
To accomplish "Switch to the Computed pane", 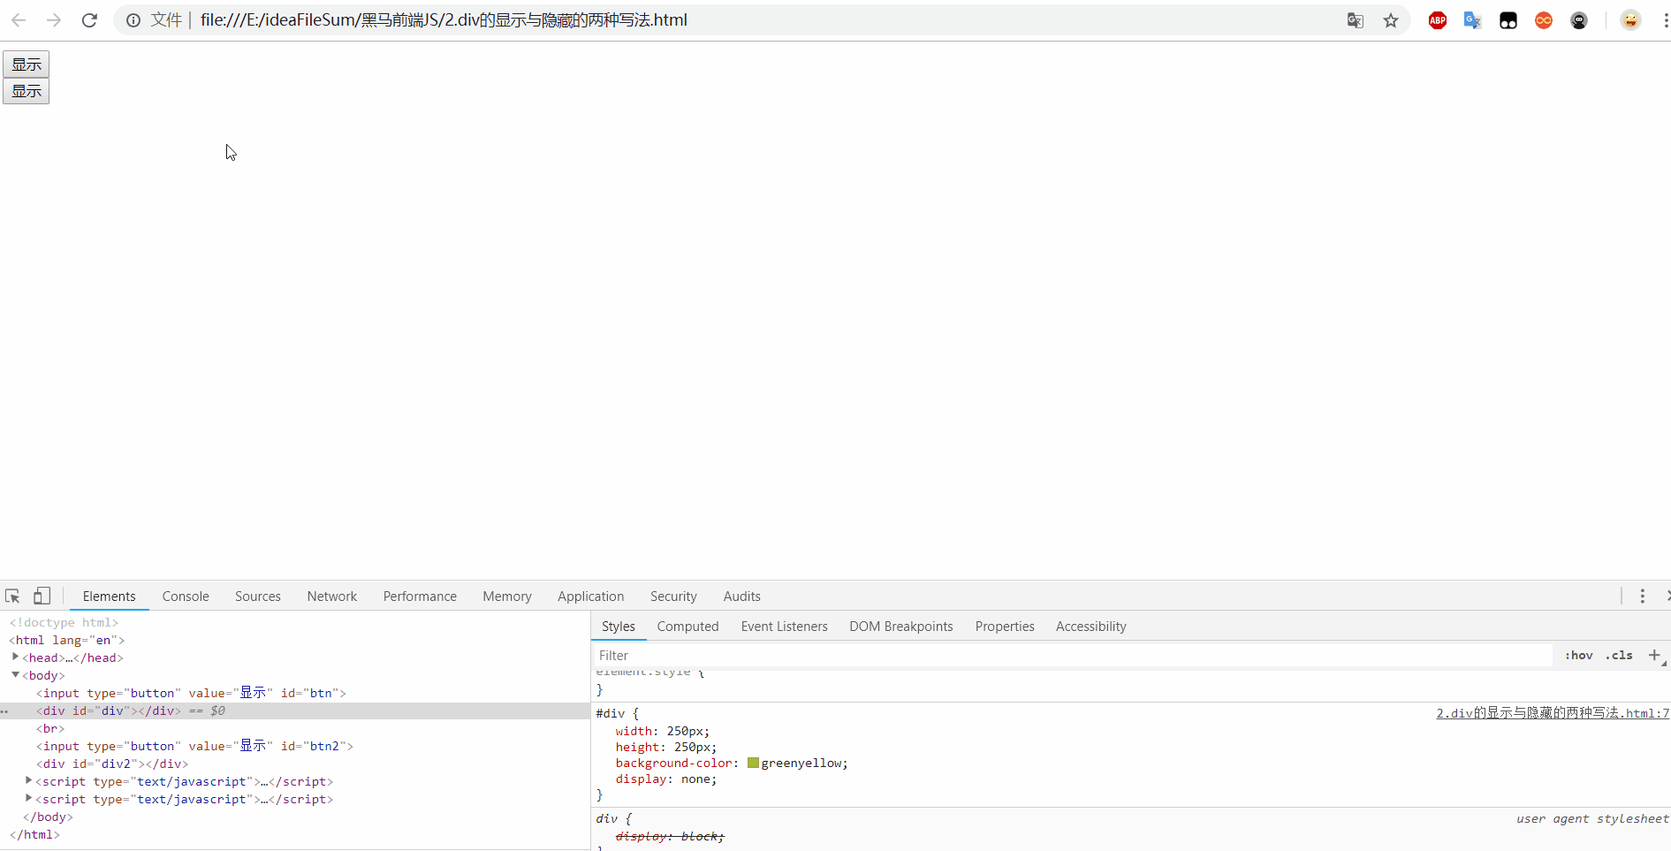I will [x=687, y=627].
